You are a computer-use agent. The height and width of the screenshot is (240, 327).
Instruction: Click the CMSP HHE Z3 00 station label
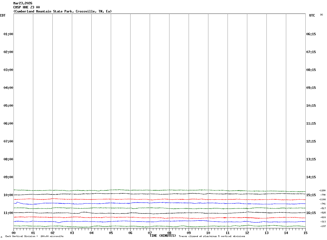[x=26, y=7]
